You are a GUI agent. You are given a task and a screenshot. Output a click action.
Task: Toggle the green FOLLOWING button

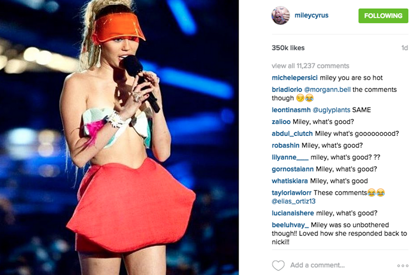pyautogui.click(x=383, y=16)
